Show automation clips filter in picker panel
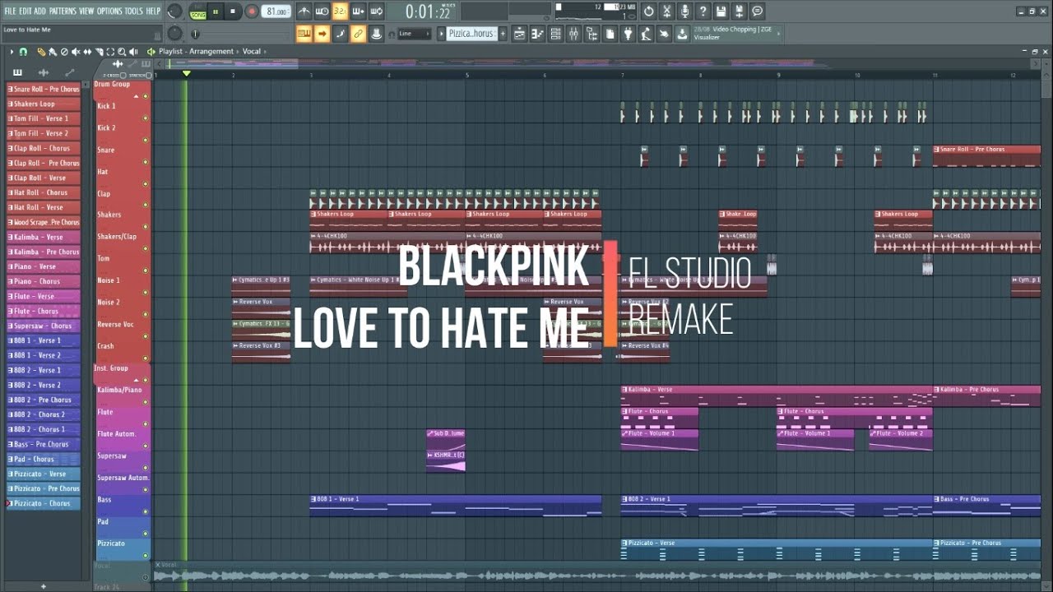1053x592 pixels. coord(70,72)
